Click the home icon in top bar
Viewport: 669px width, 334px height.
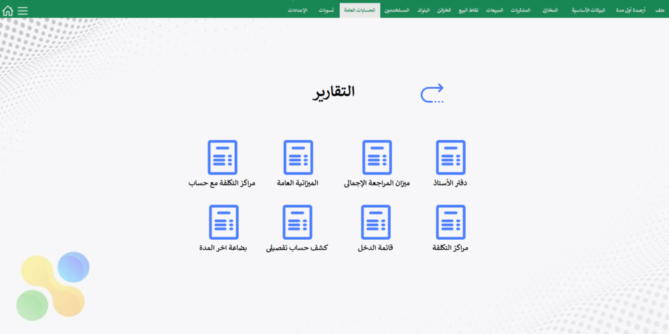point(8,11)
